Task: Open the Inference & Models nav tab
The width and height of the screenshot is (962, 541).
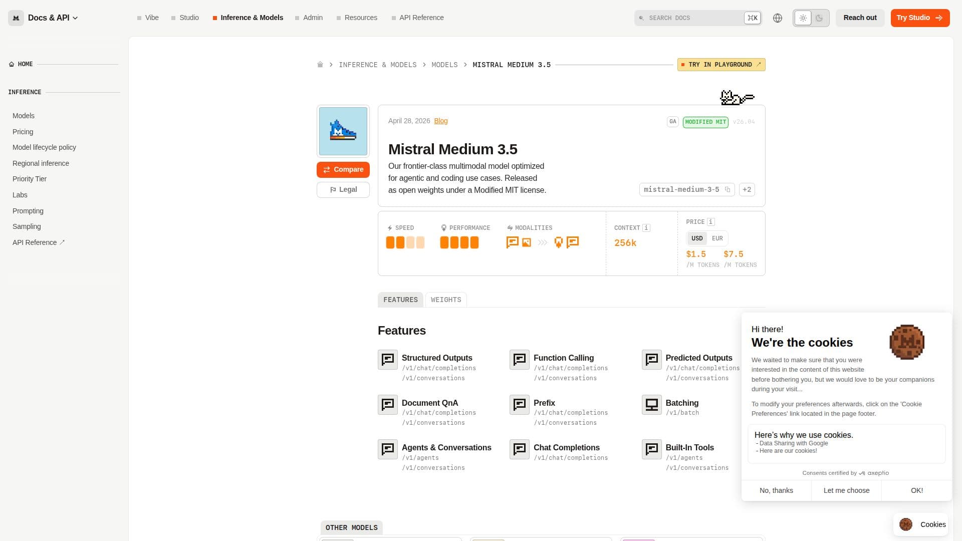Action: (248, 18)
